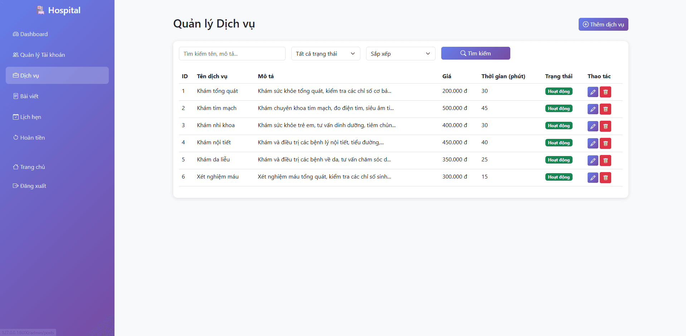686x336 pixels.
Task: Click Hoạt động badge for Khám tim mạch
Action: pyautogui.click(x=559, y=109)
